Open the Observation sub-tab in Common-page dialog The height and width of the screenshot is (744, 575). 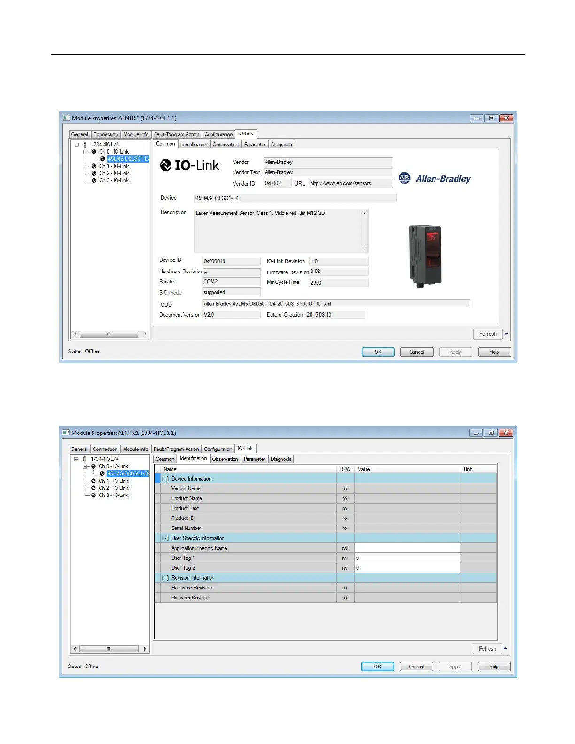tap(225, 144)
